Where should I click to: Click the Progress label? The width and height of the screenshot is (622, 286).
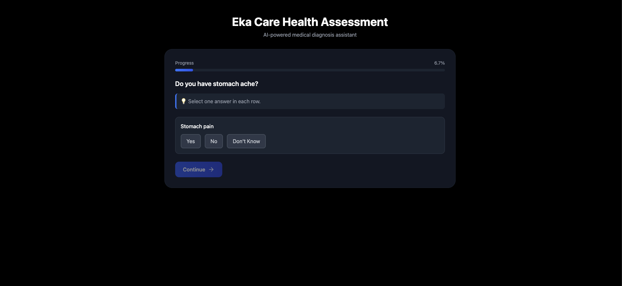click(x=184, y=63)
